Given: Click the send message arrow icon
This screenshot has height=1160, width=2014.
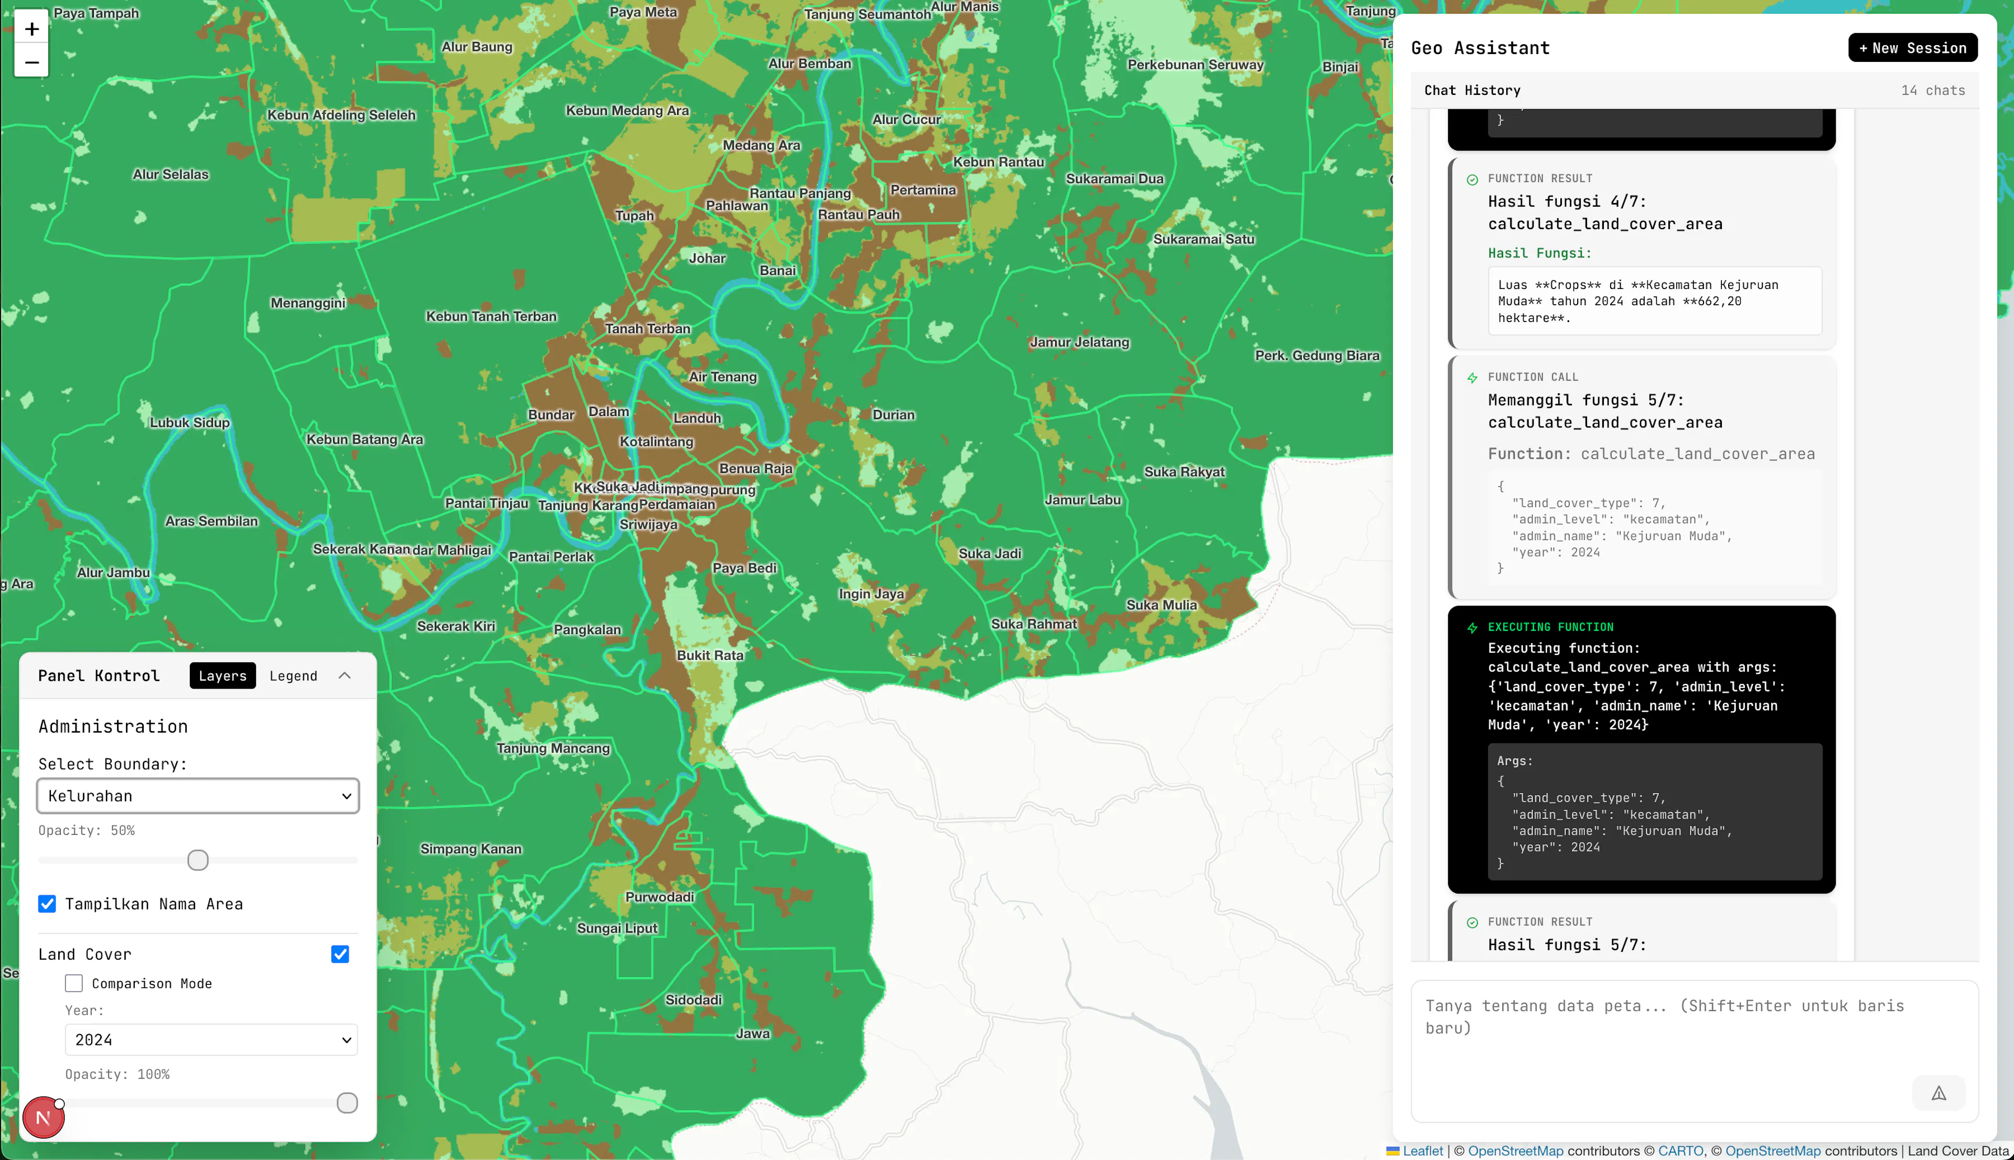Looking at the screenshot, I should click(x=1938, y=1093).
